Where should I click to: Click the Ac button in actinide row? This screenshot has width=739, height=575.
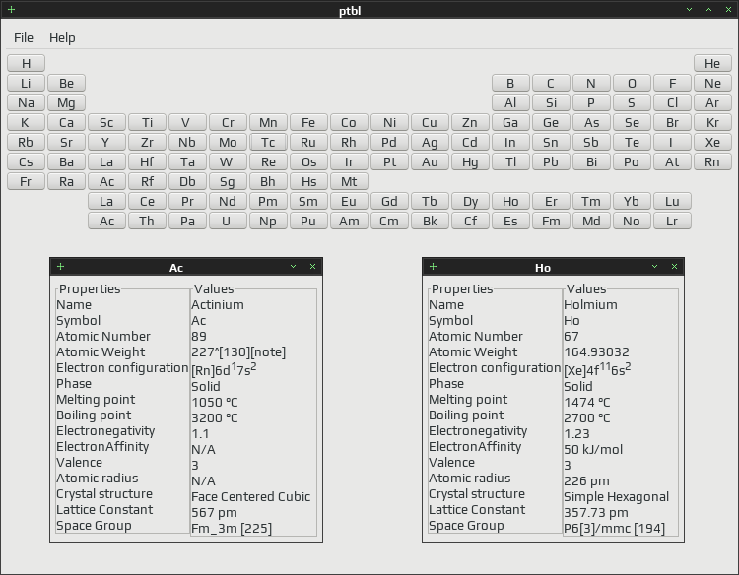[107, 221]
